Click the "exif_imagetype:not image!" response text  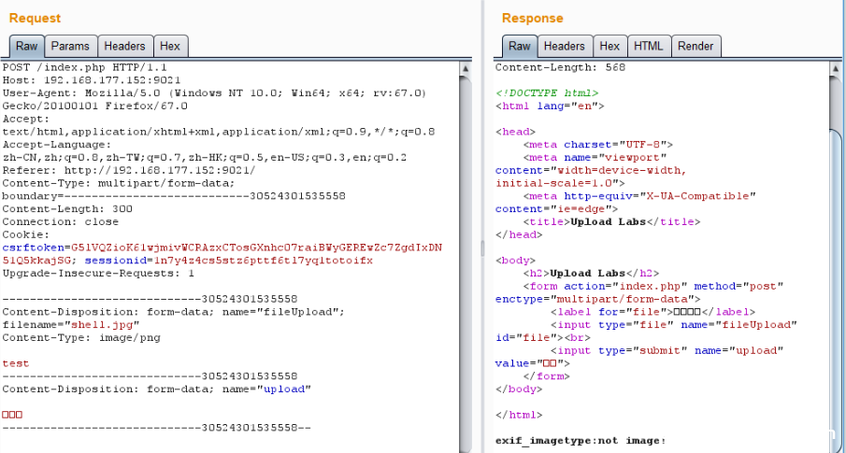[580, 440]
